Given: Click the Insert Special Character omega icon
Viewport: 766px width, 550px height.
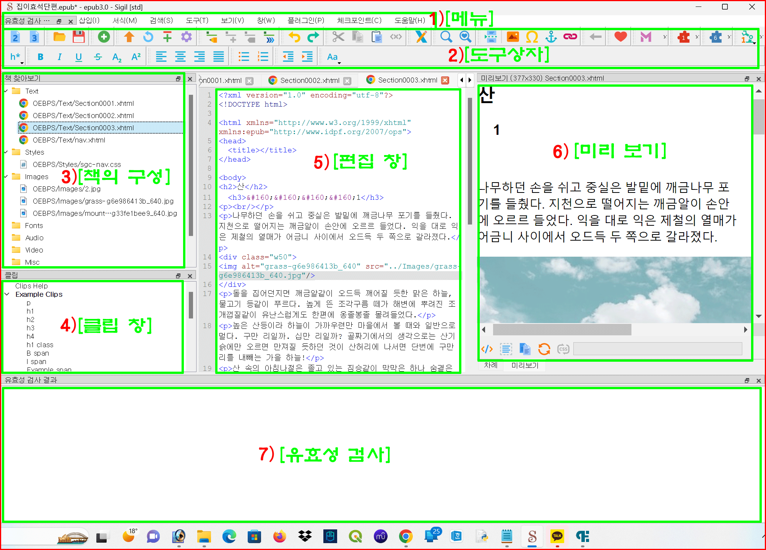Looking at the screenshot, I should tap(532, 37).
